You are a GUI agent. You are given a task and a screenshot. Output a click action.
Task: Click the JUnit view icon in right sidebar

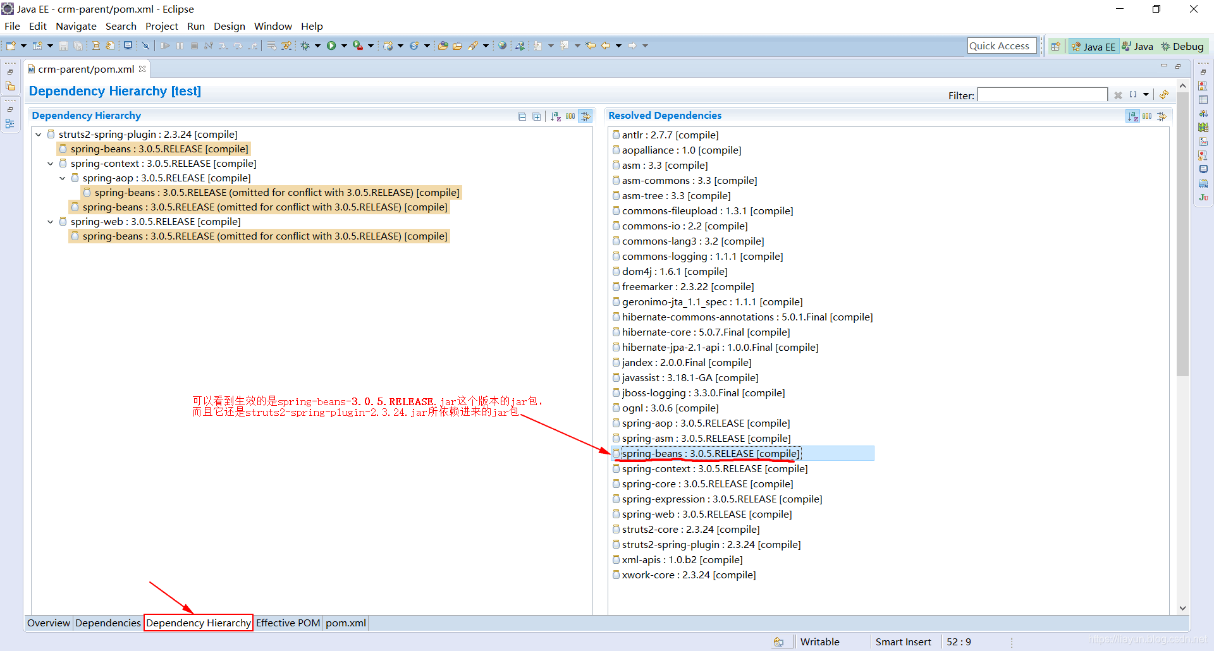pos(1203,197)
